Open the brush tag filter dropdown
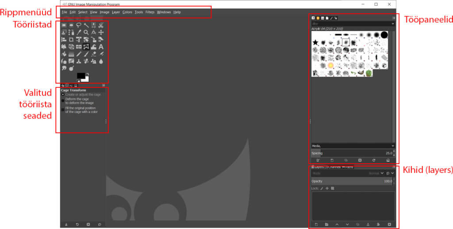Viewport: 453px width, 229px height. point(393,24)
